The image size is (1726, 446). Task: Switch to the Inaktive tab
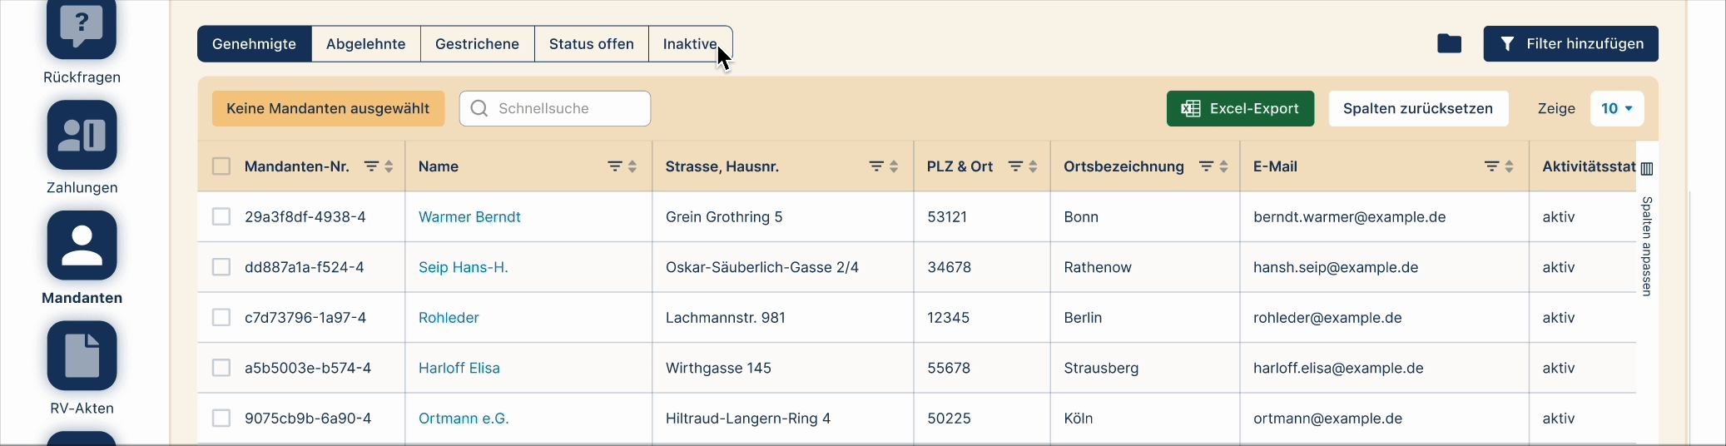click(689, 44)
